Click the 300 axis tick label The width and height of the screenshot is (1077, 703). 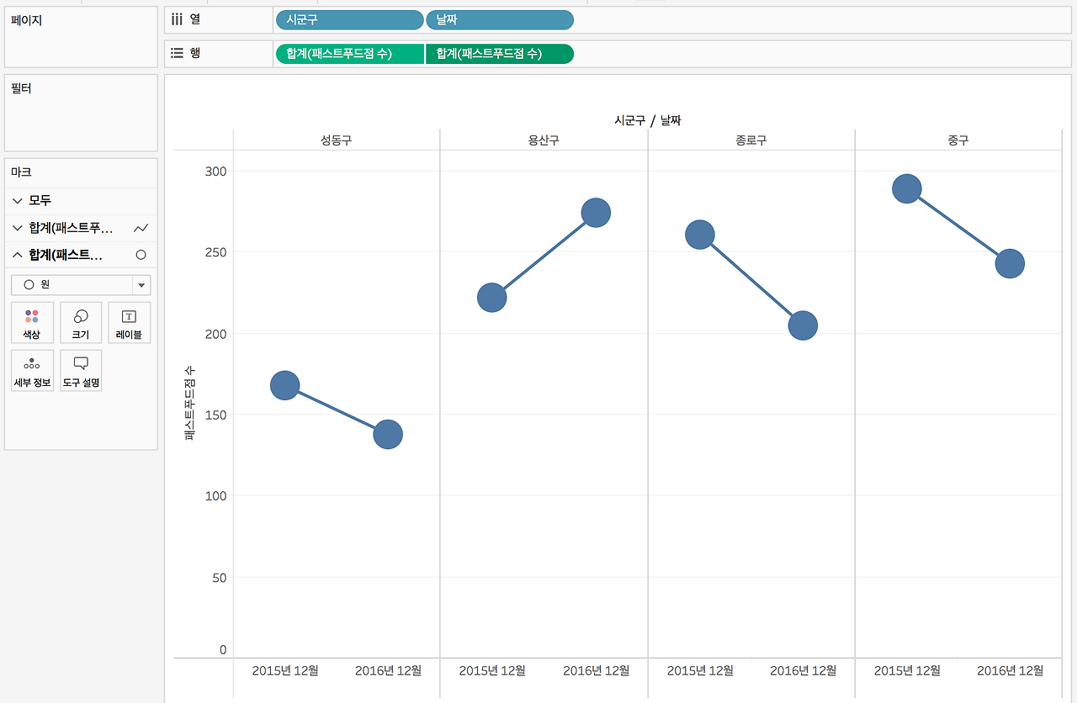coord(216,171)
